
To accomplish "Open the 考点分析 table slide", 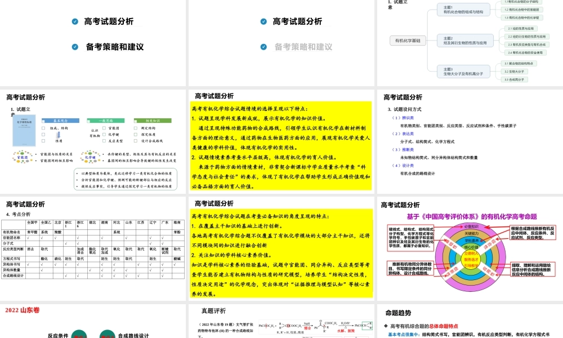I will pos(93,248).
